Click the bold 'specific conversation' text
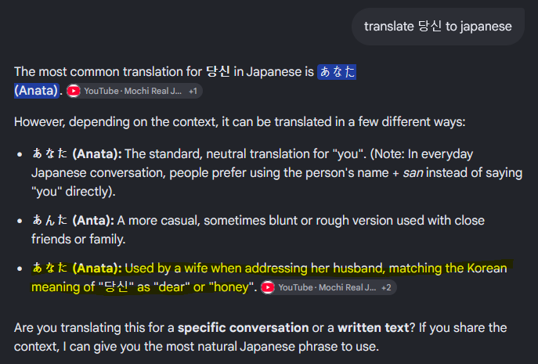 tap(244, 328)
